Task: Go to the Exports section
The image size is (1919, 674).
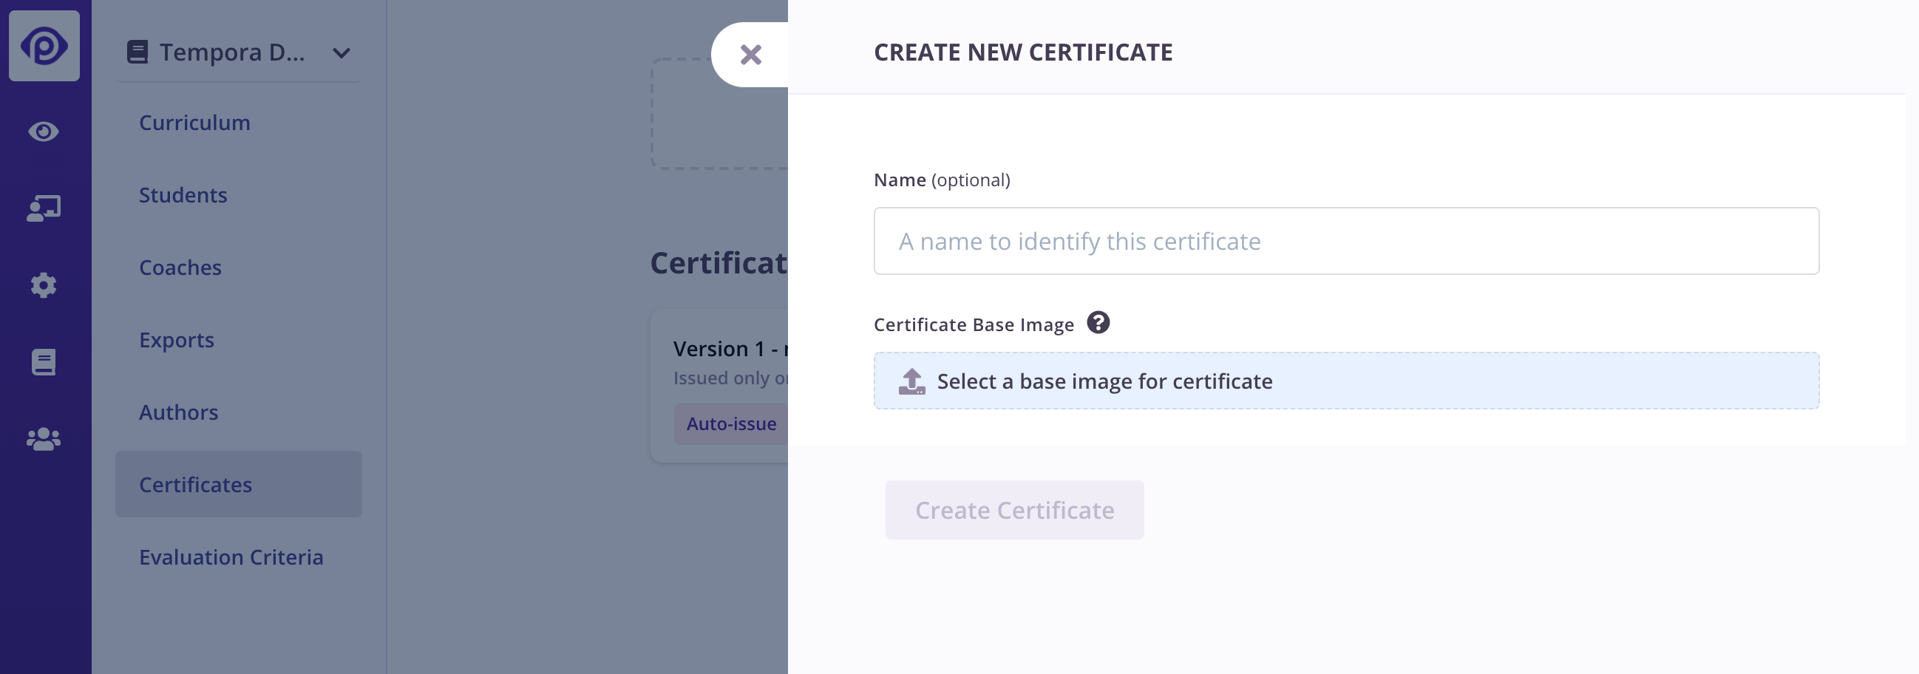Action: [176, 340]
